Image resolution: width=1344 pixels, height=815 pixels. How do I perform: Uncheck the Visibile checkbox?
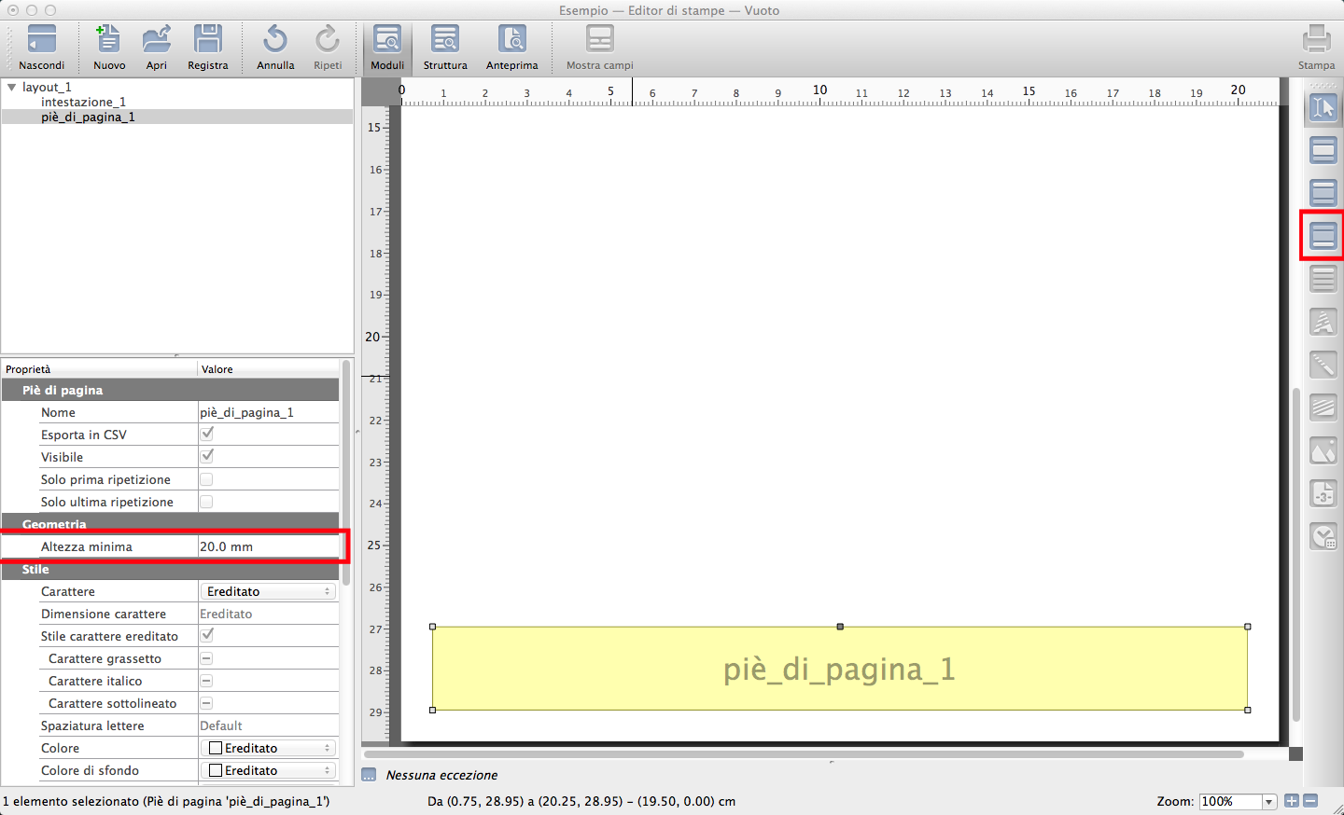207,457
